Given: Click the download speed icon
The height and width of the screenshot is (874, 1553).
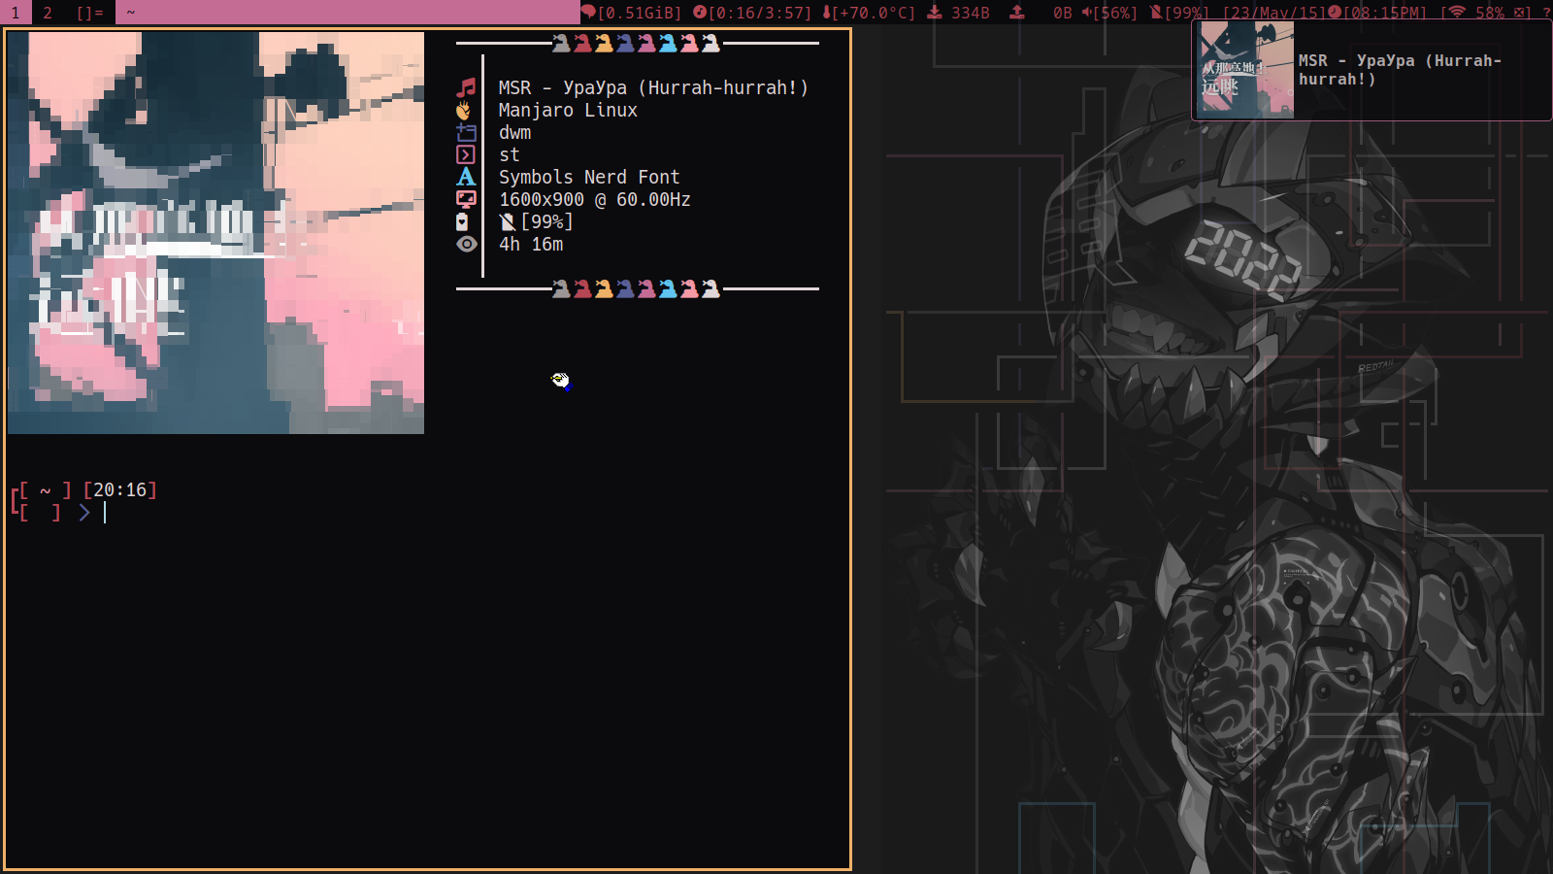Looking at the screenshot, I should point(935,13).
